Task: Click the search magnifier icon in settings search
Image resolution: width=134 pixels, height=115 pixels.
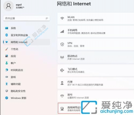Action: tap(47, 18)
